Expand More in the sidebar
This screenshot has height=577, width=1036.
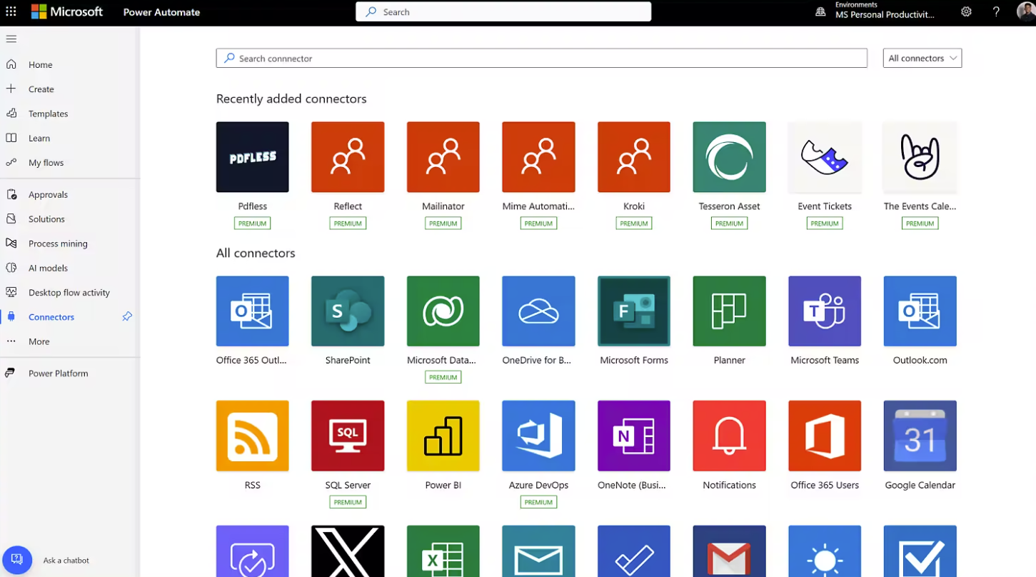39,341
